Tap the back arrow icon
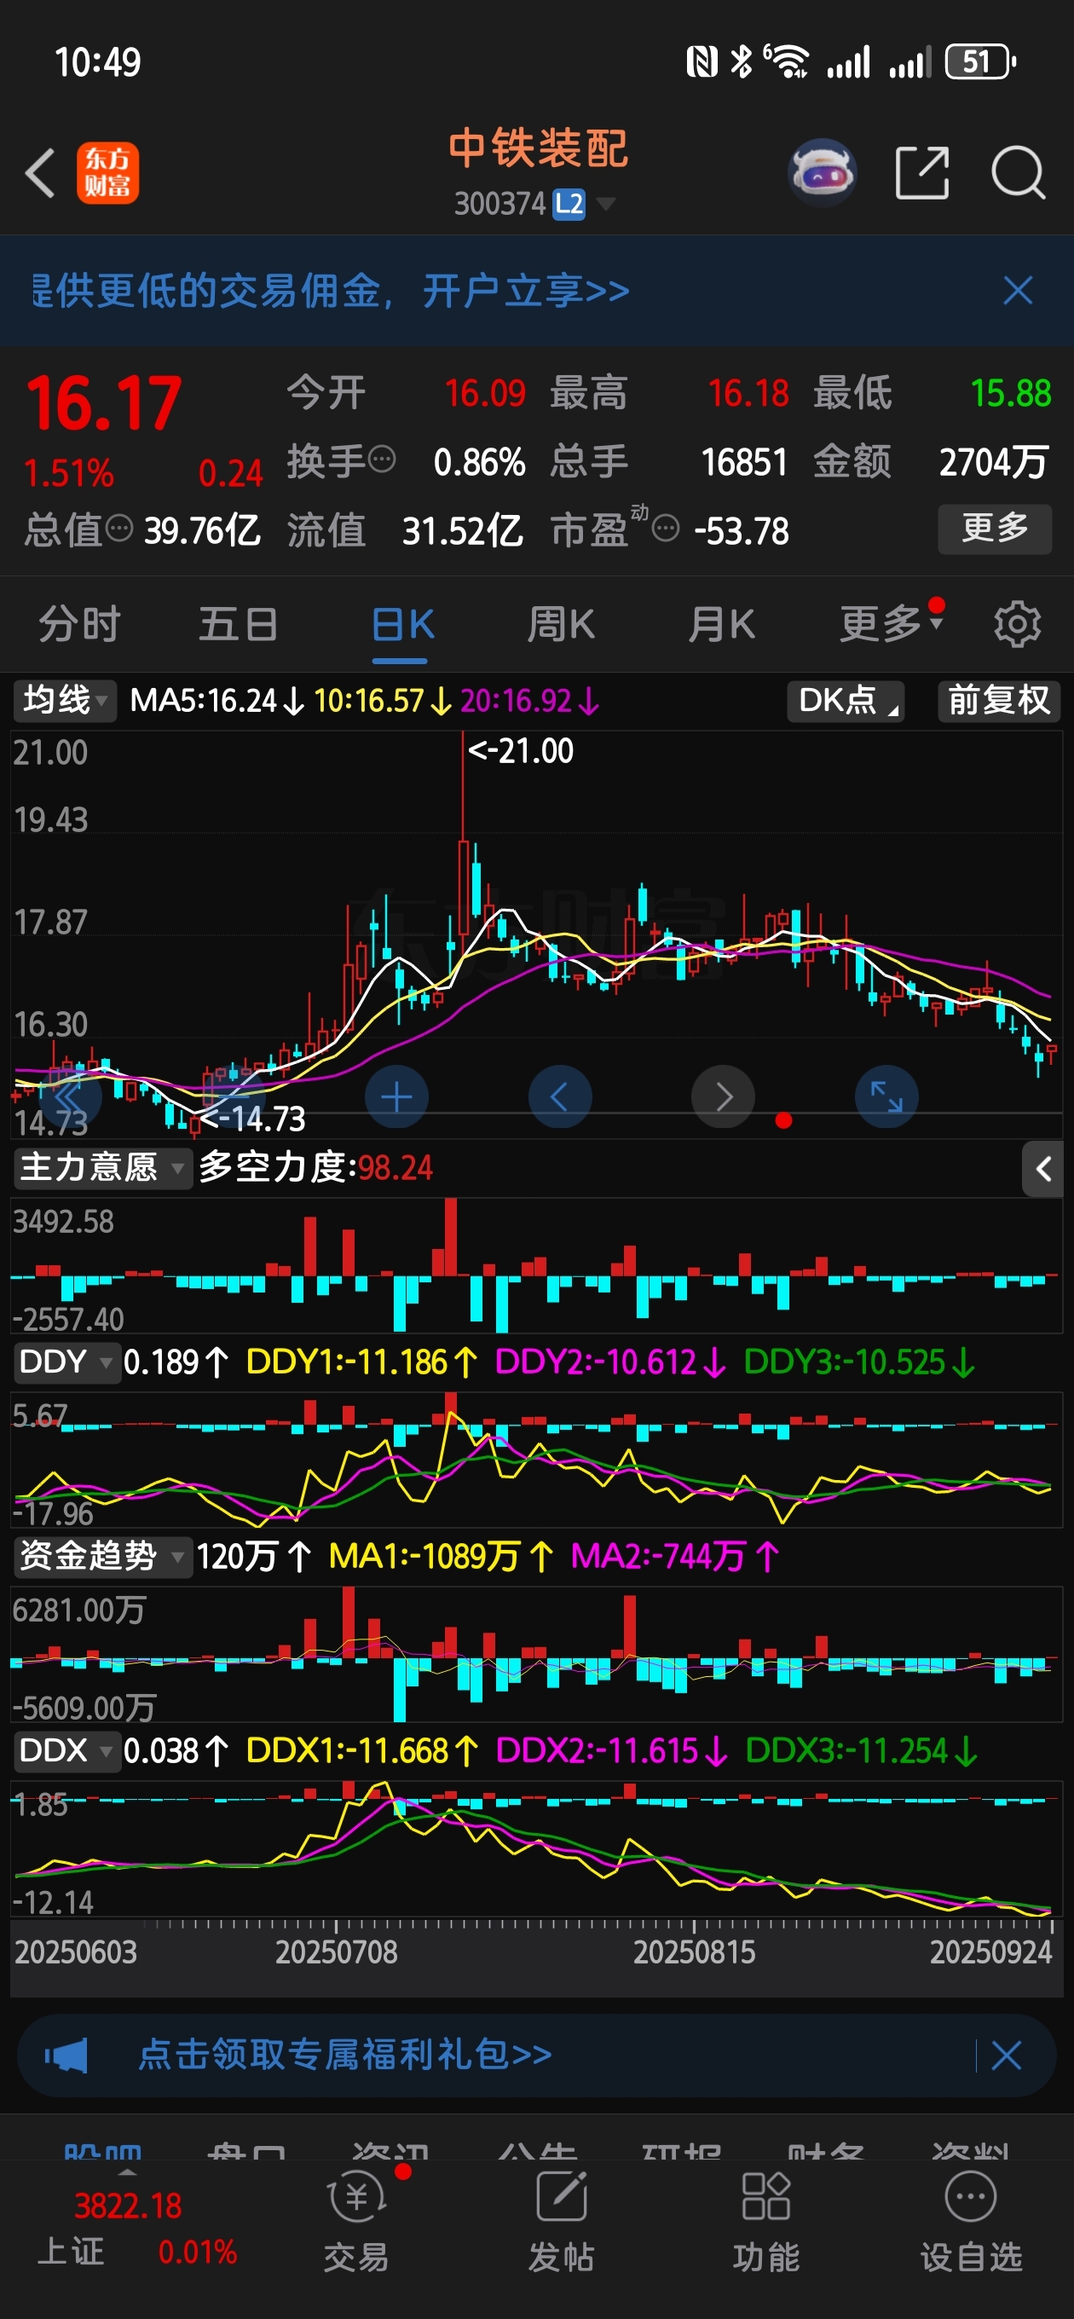The image size is (1074, 2319). point(41,173)
